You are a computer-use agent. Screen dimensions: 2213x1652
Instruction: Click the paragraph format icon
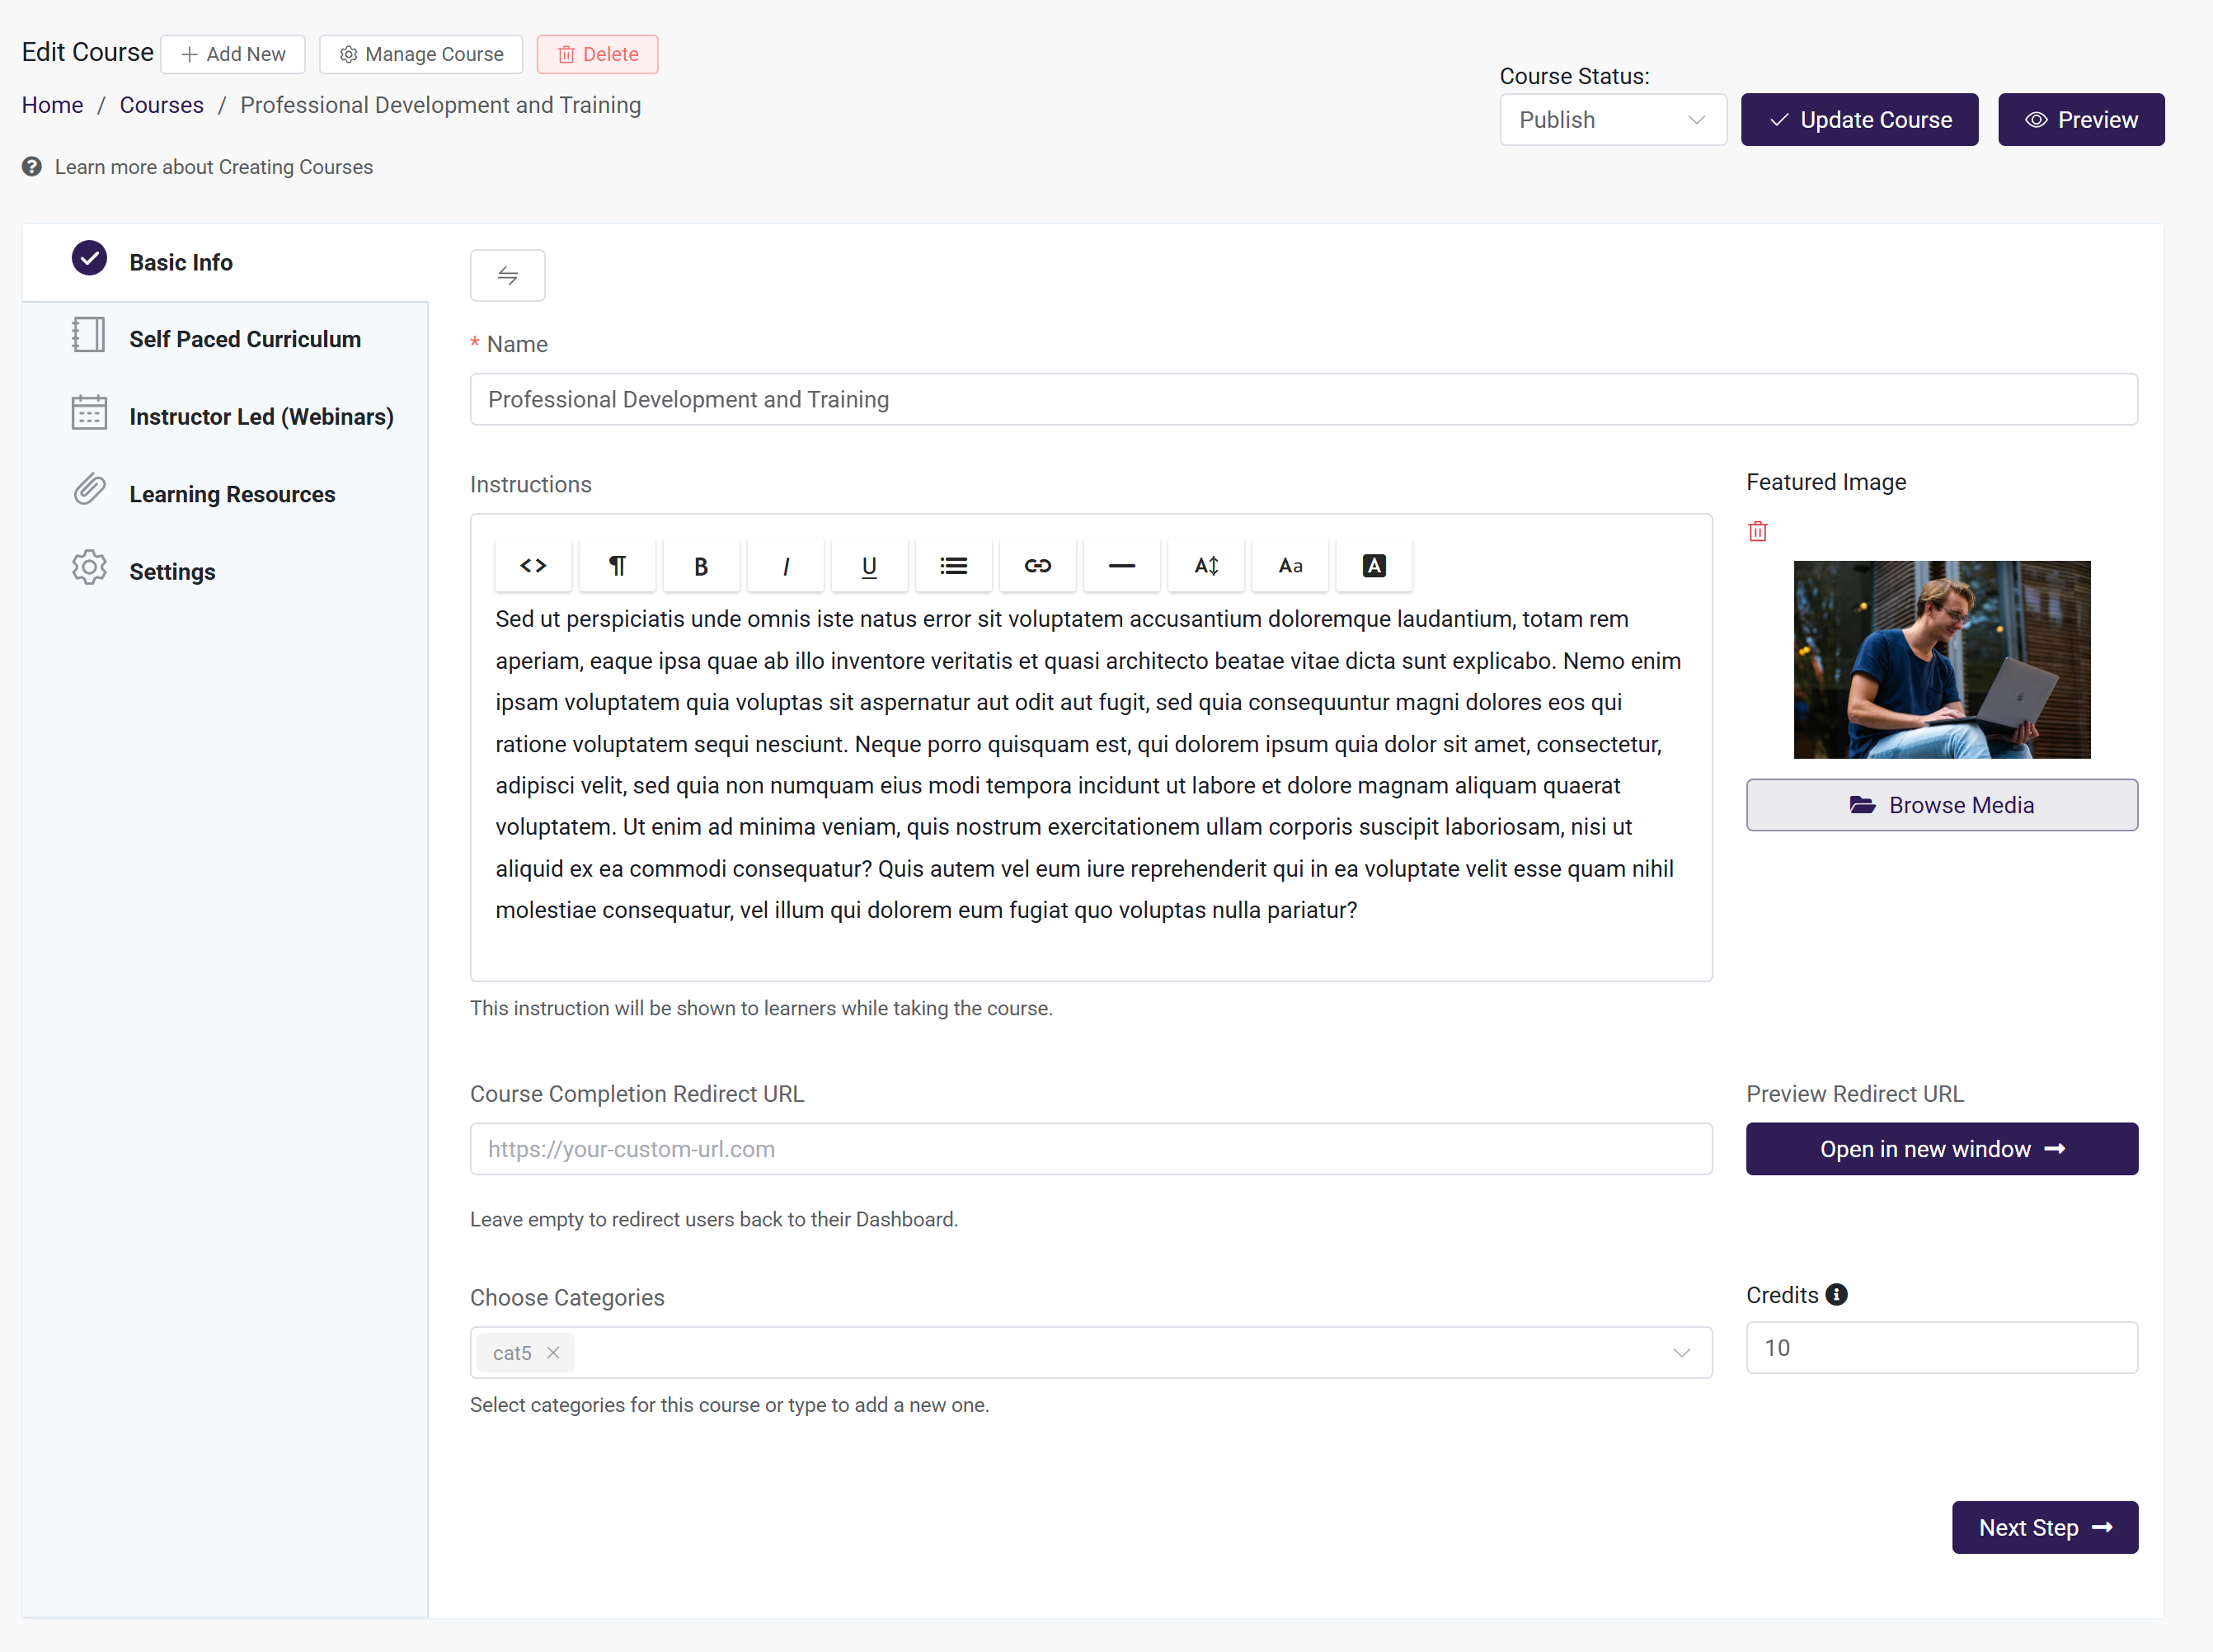(617, 566)
